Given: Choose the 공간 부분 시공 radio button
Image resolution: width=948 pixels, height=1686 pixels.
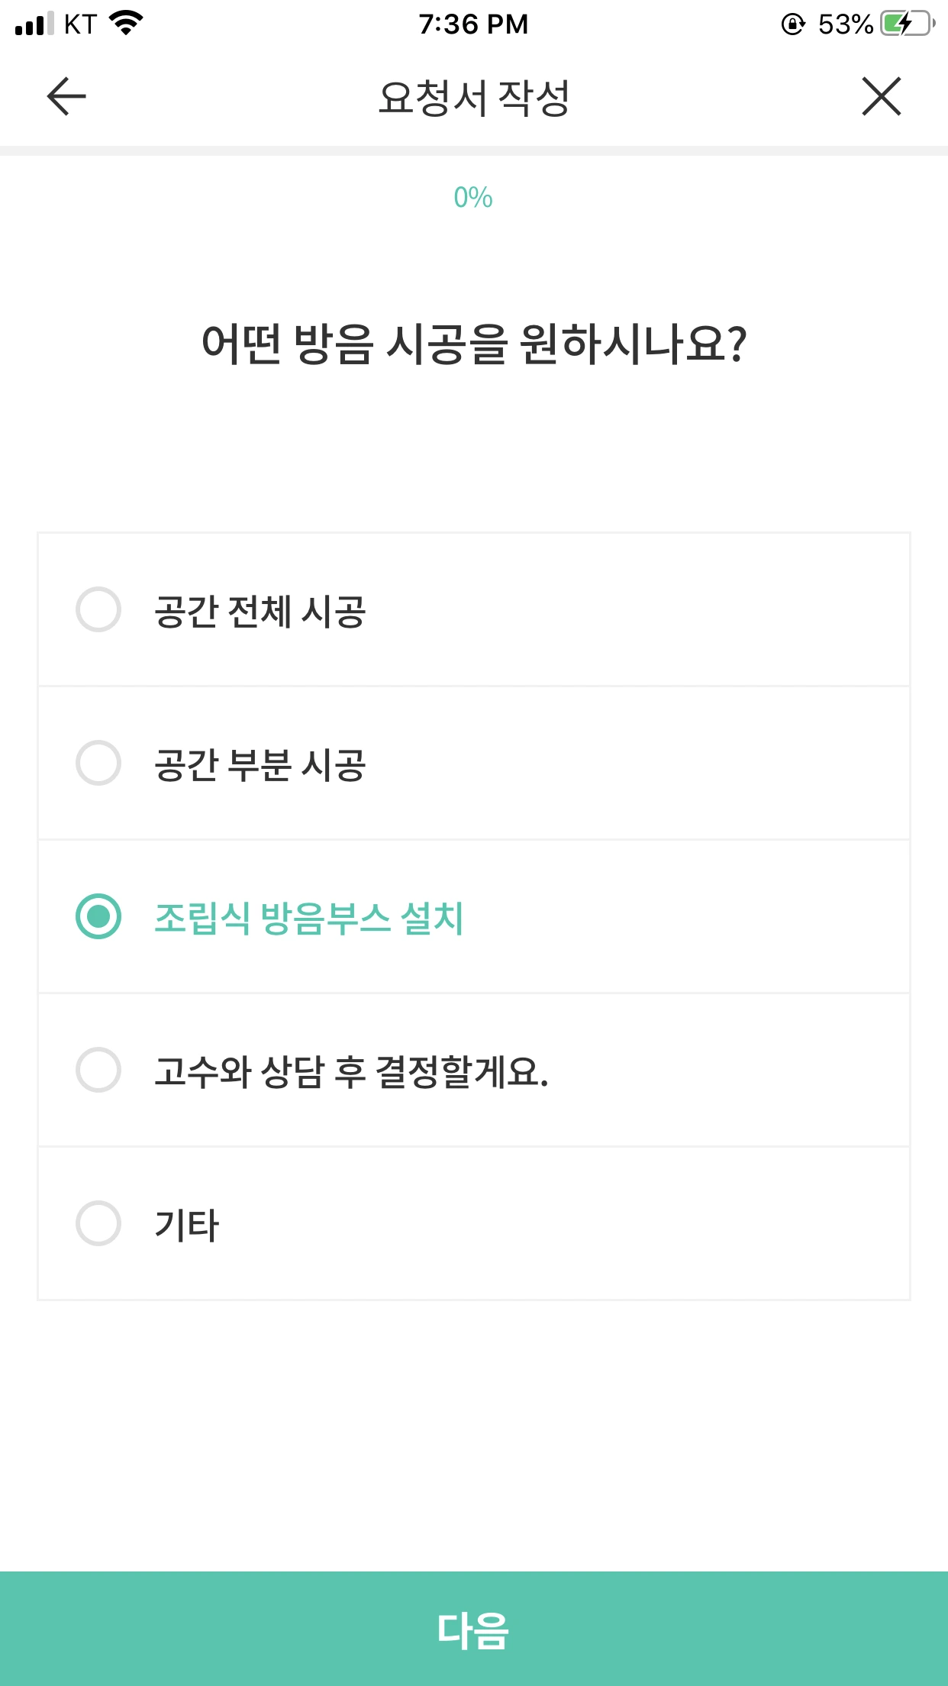Looking at the screenshot, I should [x=98, y=763].
